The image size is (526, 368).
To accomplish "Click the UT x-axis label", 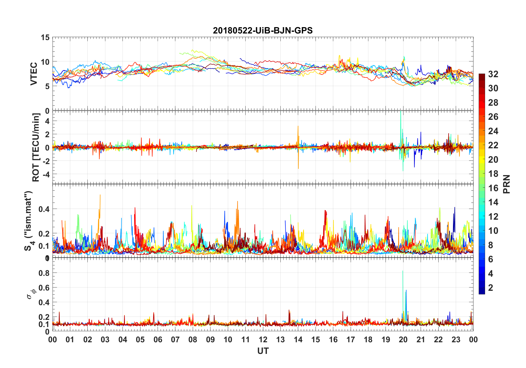I will (263, 351).
